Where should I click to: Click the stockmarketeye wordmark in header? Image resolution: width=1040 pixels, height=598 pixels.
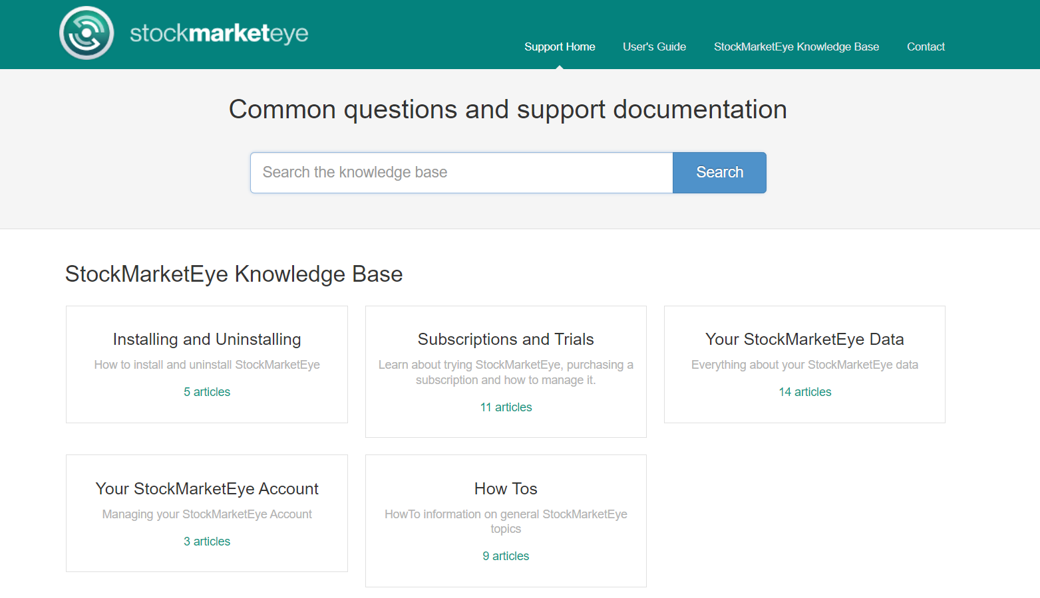coord(219,33)
